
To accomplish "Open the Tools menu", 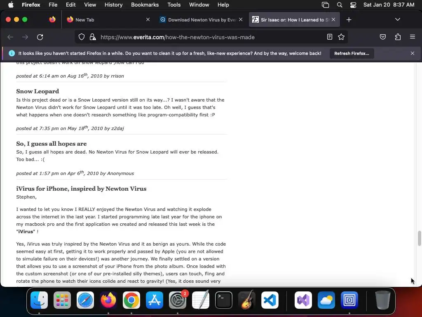I will pyautogui.click(x=174, y=5).
